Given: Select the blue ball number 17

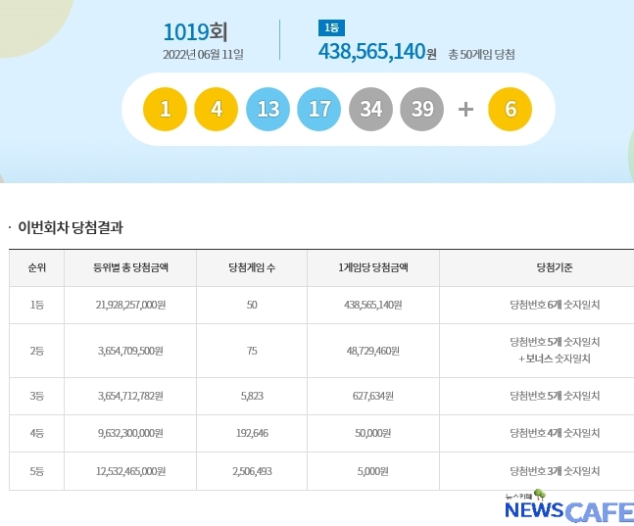Looking at the screenshot, I should 319,109.
